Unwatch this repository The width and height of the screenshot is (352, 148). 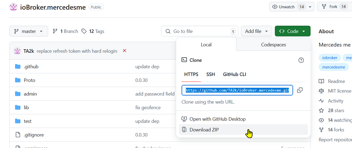pos(283,7)
